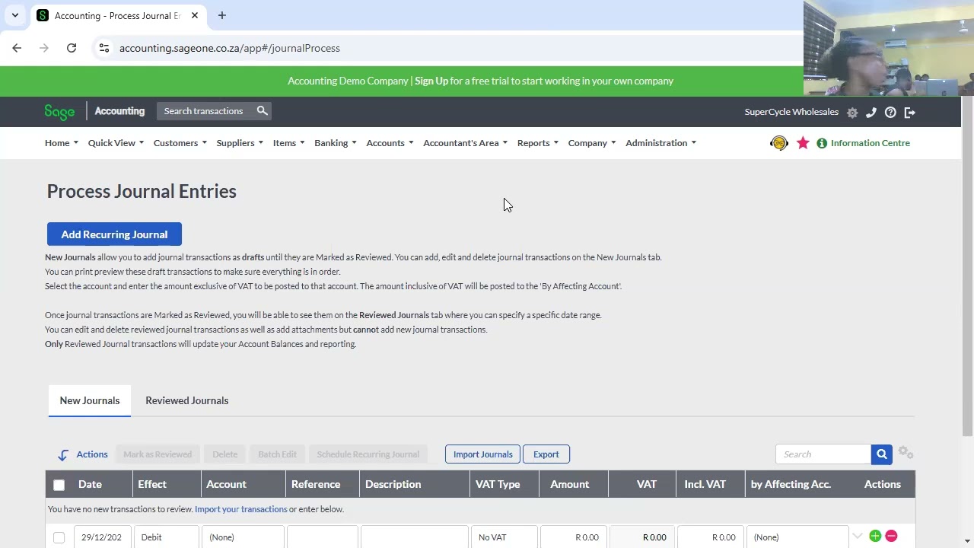Click the Sage logo
This screenshot has height=548, width=974.
pos(59,112)
